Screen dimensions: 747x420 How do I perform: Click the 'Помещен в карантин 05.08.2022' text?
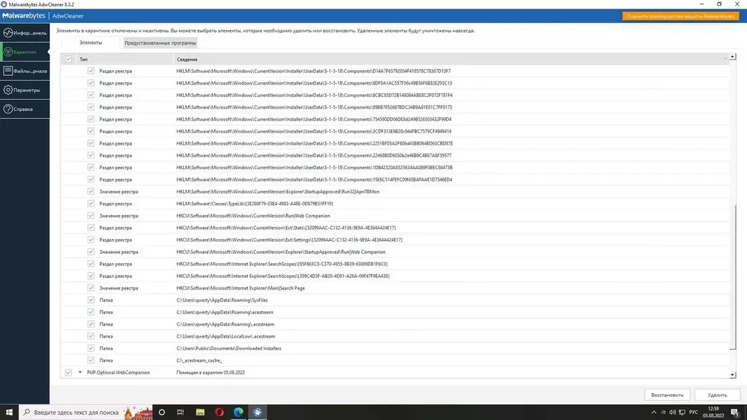point(211,372)
